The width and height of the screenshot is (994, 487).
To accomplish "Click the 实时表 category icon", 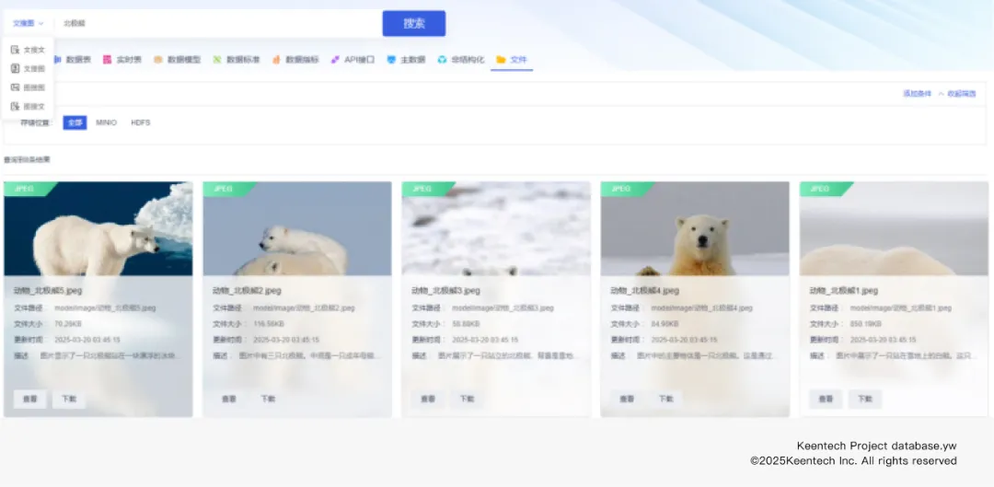I will coord(108,60).
